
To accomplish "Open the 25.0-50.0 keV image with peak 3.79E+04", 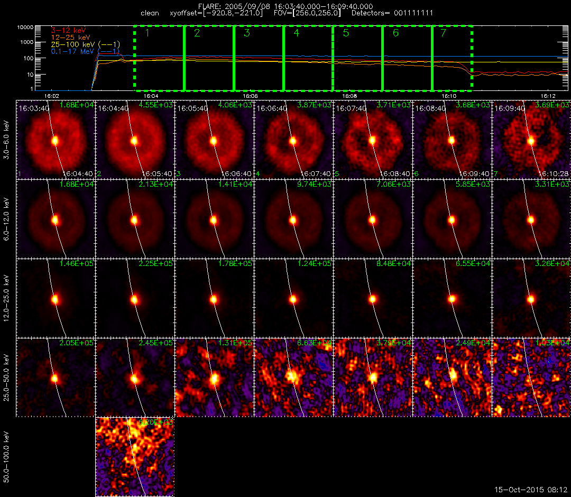I will [x=373, y=378].
